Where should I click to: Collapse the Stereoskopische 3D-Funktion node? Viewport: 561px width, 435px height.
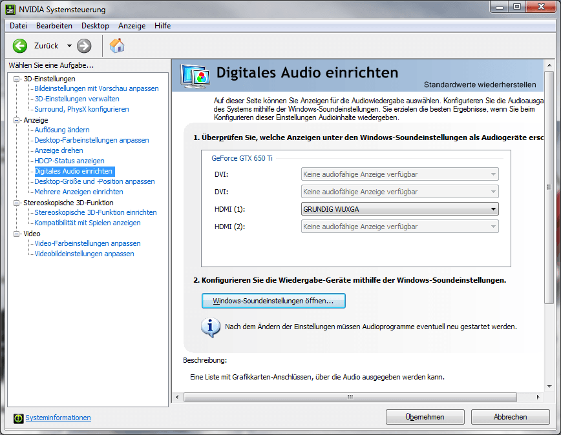click(16, 203)
